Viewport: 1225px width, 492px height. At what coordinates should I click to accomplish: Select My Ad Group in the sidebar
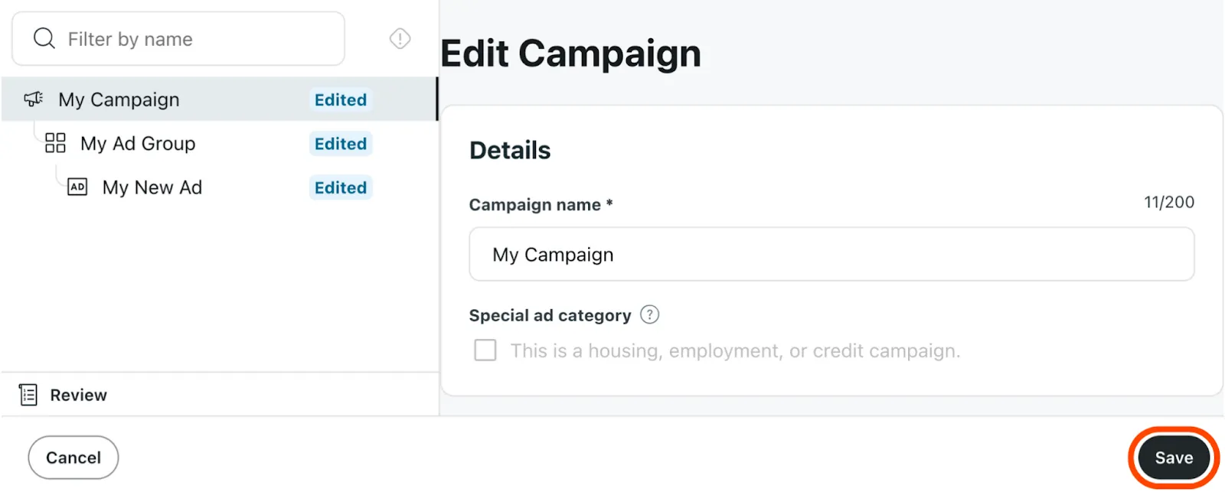[138, 143]
